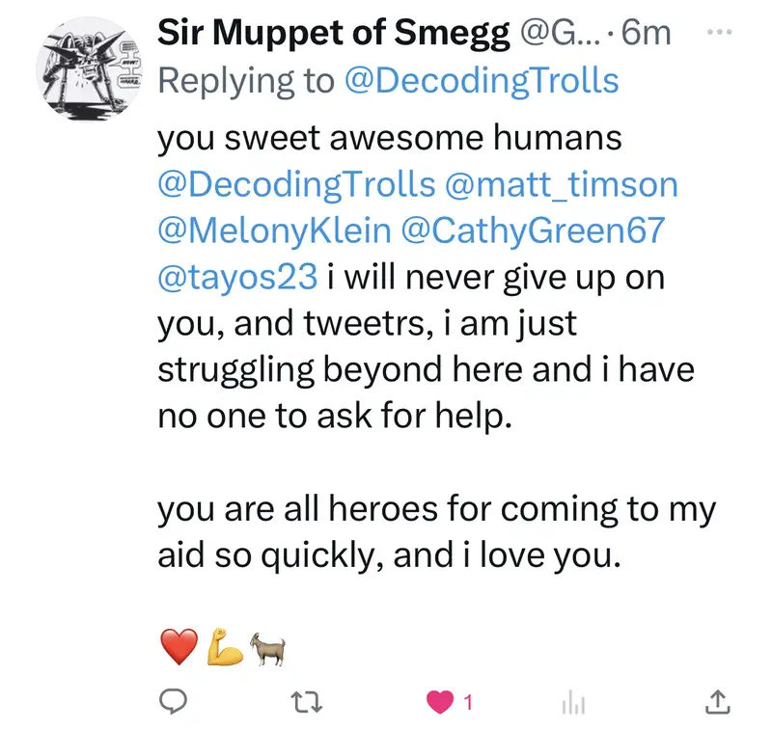The height and width of the screenshot is (729, 772).
Task: Click the red heart emoji in the tweet
Action: point(178,648)
